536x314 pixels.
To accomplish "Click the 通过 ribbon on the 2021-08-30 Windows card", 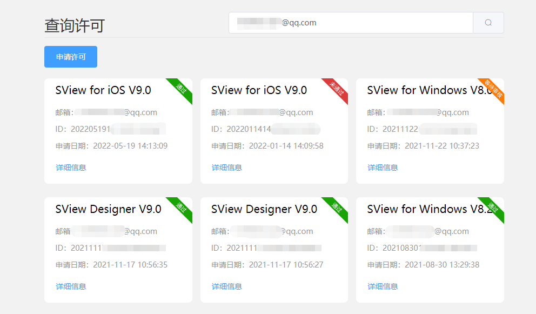I will (493, 208).
